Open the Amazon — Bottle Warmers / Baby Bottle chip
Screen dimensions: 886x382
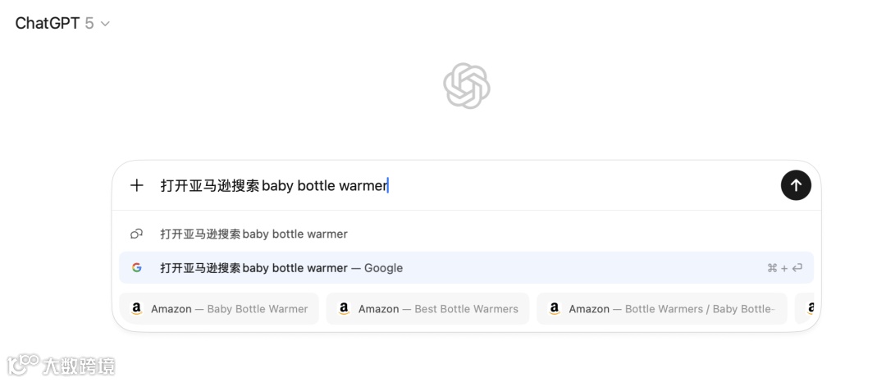662,309
